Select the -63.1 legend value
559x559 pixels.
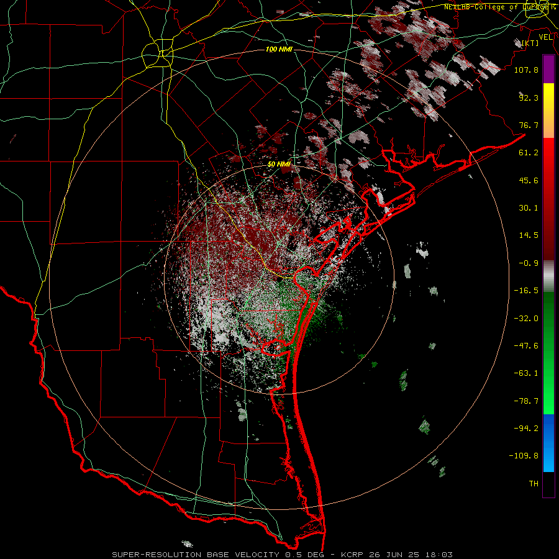pyautogui.click(x=526, y=373)
